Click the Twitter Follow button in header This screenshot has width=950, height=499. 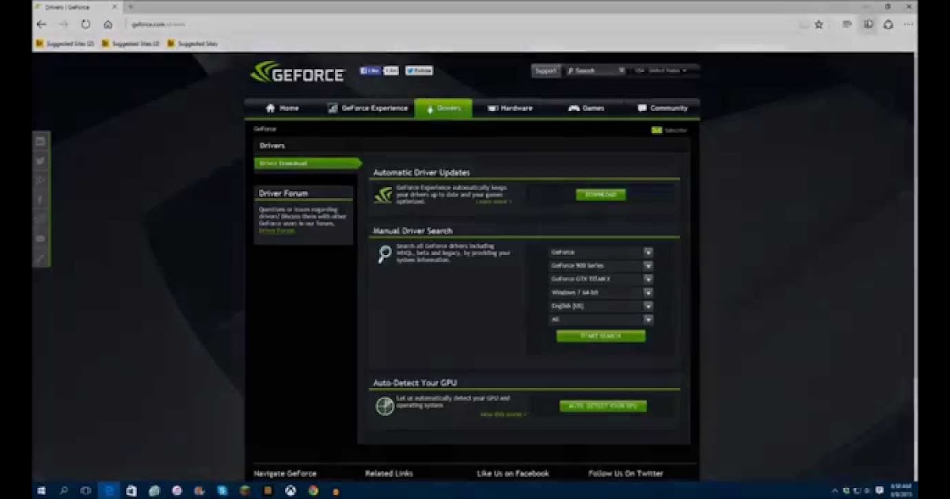click(x=419, y=70)
